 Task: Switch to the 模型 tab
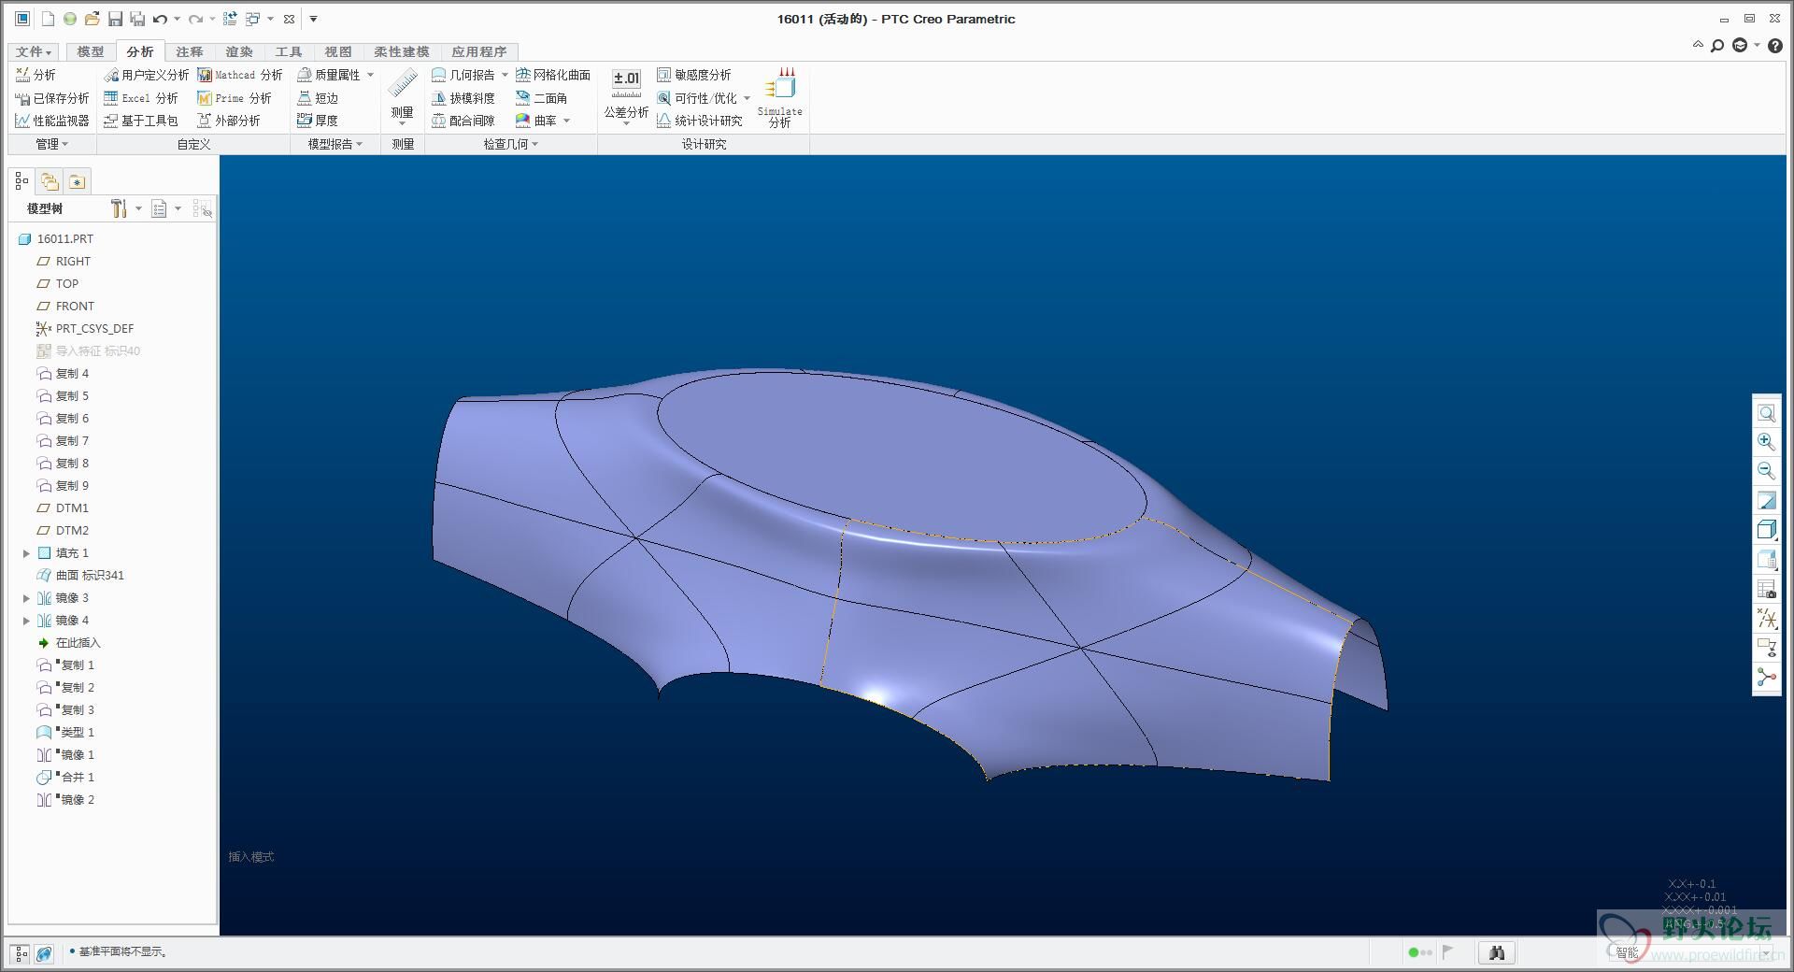tap(91, 51)
